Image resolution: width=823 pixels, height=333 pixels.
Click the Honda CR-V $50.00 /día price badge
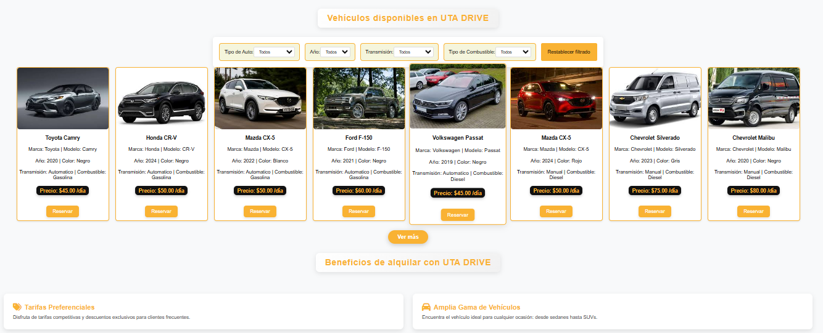tap(161, 191)
